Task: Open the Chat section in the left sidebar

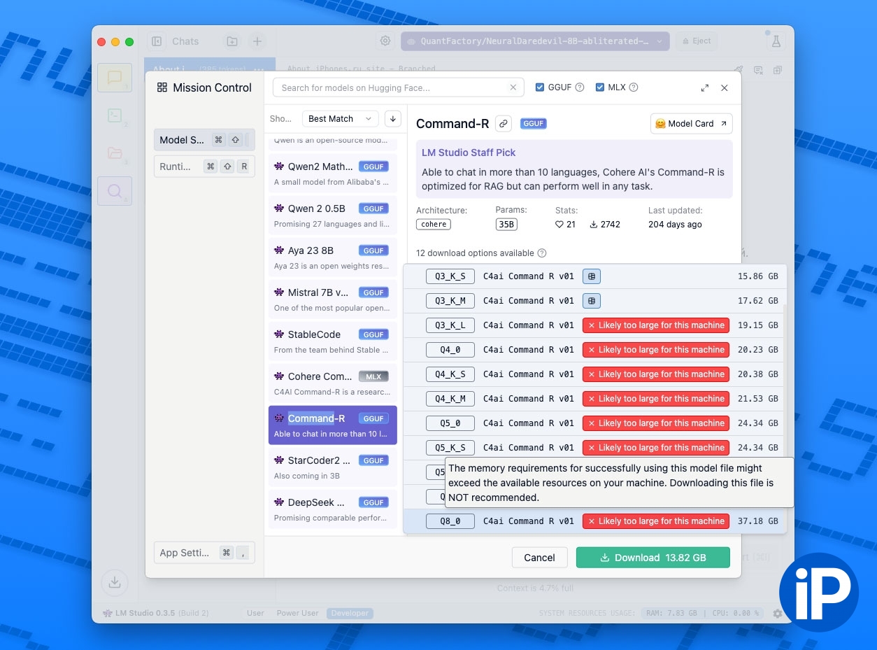Action: pyautogui.click(x=115, y=78)
